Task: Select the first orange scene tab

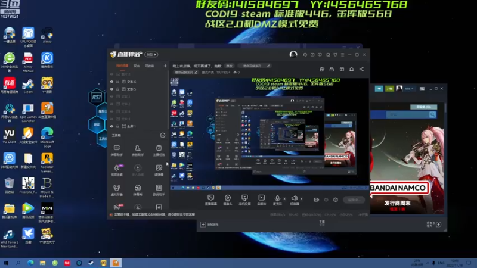Action: click(122, 66)
